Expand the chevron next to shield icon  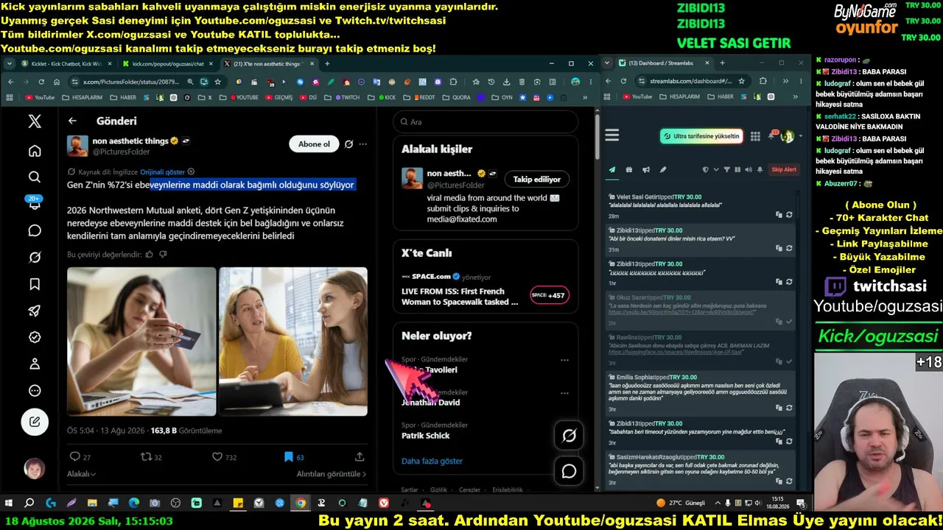pos(715,170)
